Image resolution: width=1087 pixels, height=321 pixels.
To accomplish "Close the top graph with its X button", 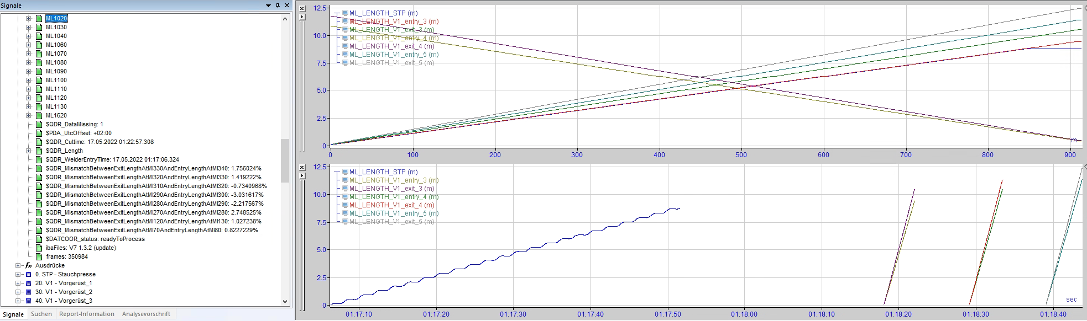I will pos(302,9).
